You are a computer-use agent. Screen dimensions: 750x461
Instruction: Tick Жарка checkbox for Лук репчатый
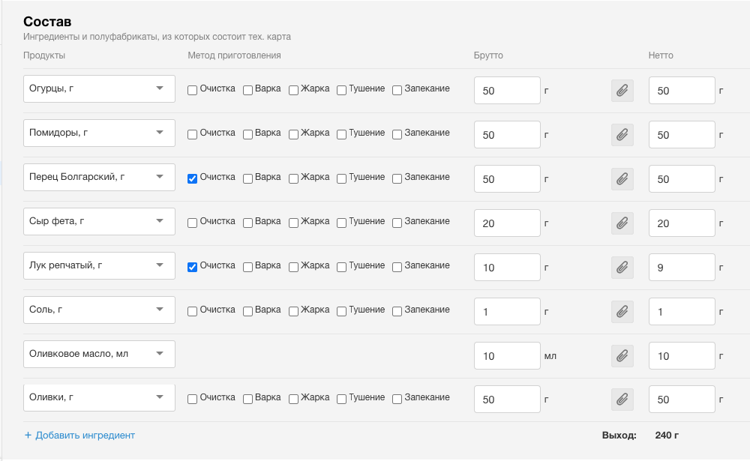point(294,267)
